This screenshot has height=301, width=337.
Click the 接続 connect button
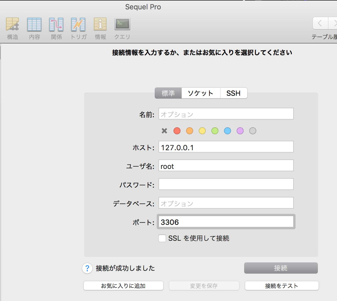point(281,268)
